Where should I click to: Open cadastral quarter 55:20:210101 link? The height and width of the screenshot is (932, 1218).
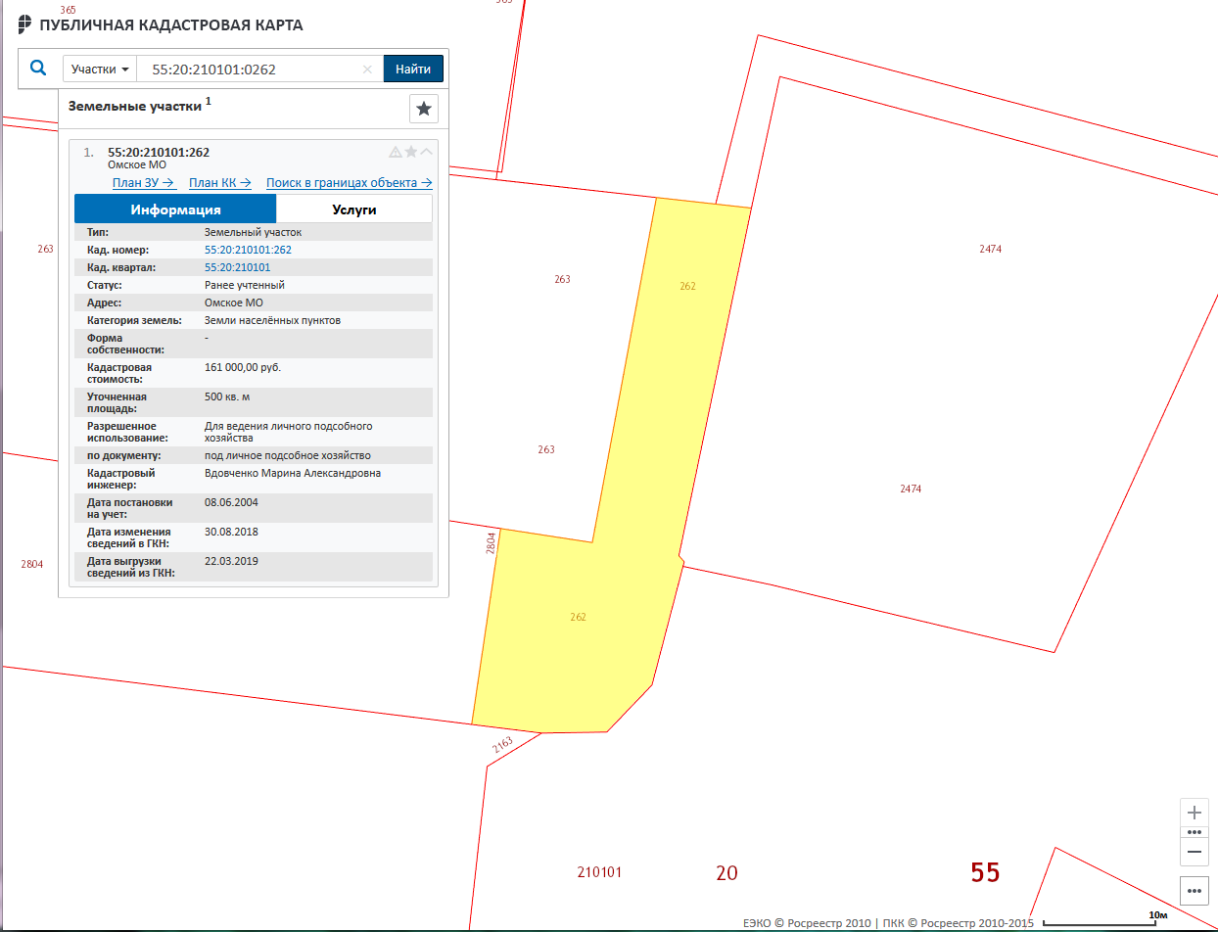pos(237,267)
